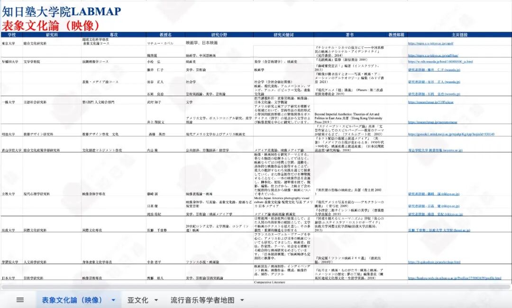Image resolution: width=512 pixels, height=308 pixels.
Task: Select the 身体表象文化学専攻 major cell
Action: pos(97,262)
